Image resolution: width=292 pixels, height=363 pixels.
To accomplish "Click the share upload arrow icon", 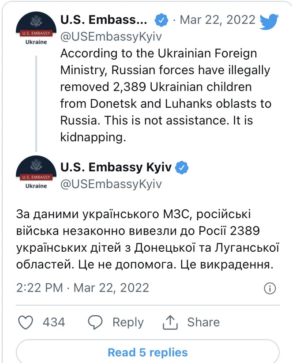I will [170, 322].
